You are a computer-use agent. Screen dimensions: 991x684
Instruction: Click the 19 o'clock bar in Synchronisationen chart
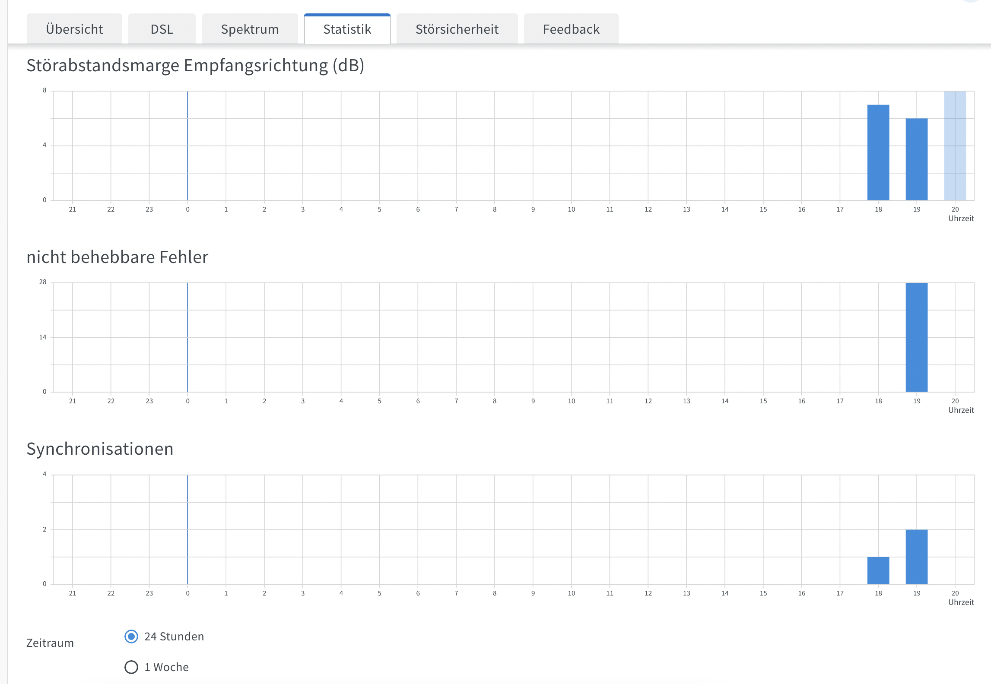click(917, 557)
